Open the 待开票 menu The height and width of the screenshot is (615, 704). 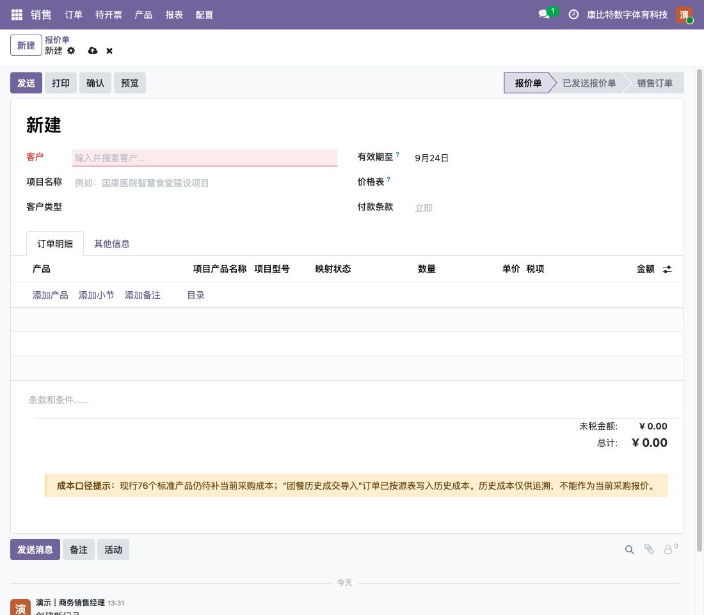pyautogui.click(x=109, y=15)
